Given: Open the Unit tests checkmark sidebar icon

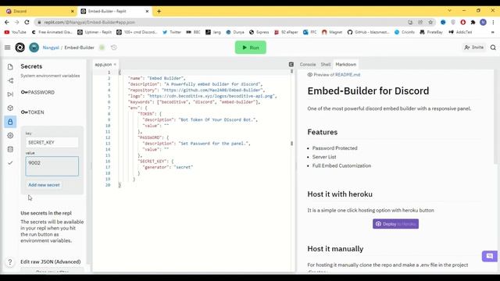Looking at the screenshot, I should tap(10, 163).
